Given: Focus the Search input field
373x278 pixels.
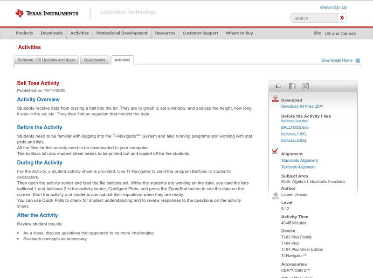Looking at the screenshot, I should pos(314,18).
